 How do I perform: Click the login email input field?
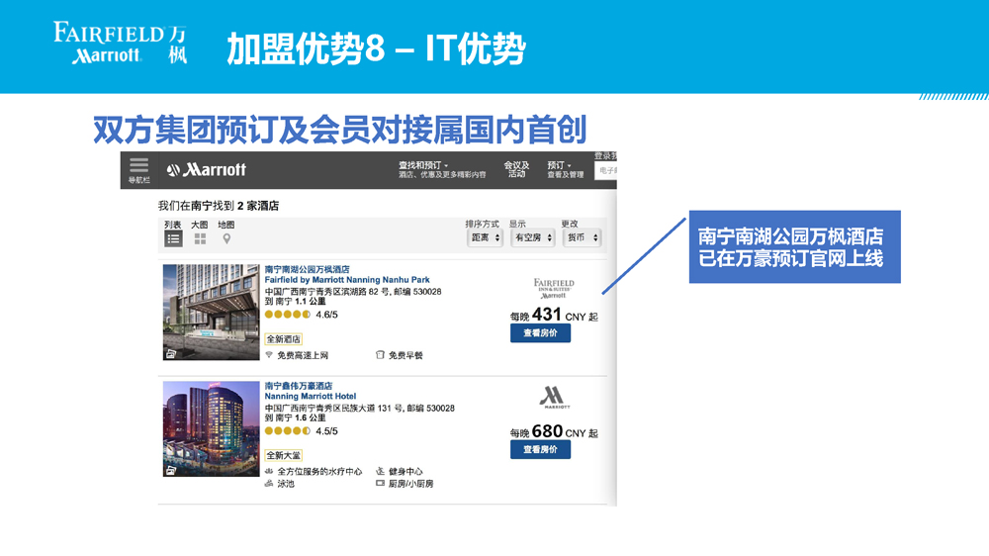click(605, 170)
